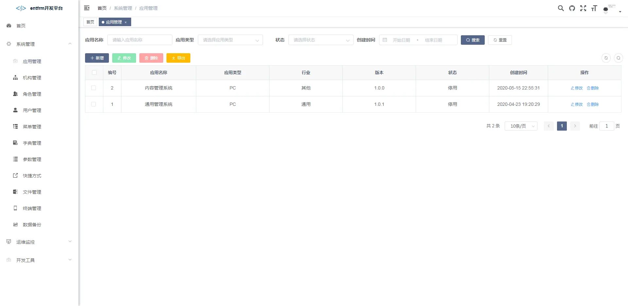The height and width of the screenshot is (306, 628).
Task: Open the 应用类型 dropdown
Action: 230,40
